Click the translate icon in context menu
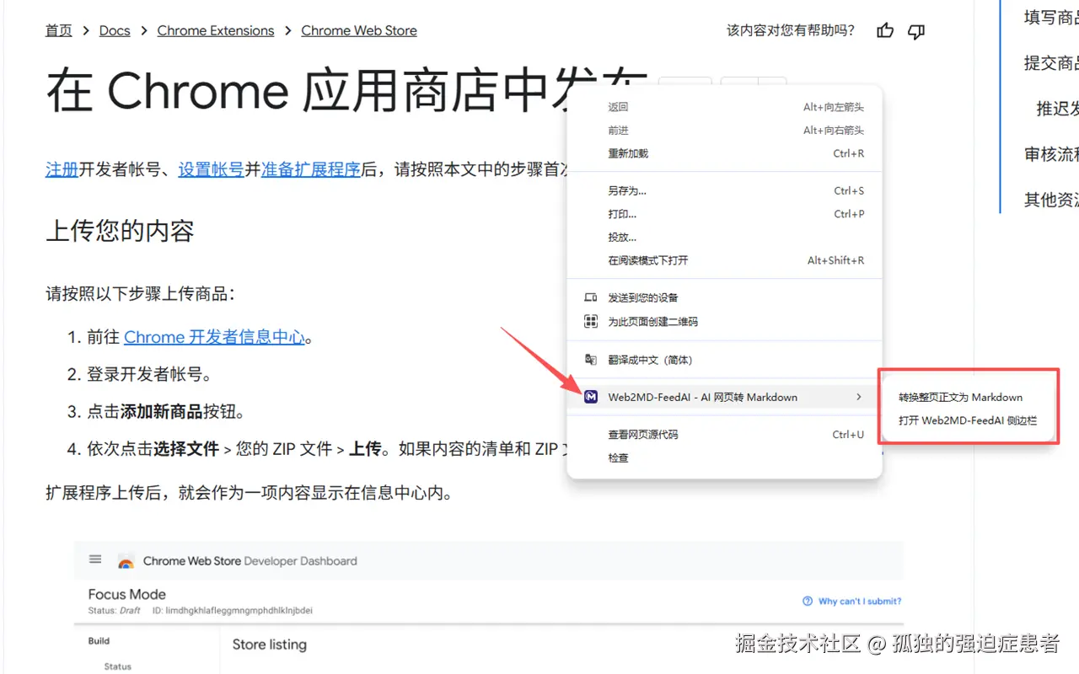The width and height of the screenshot is (1079, 674). point(591,360)
